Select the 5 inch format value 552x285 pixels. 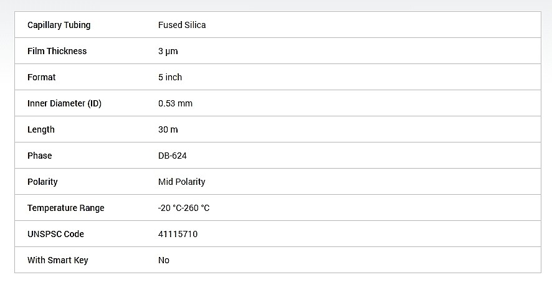point(170,77)
